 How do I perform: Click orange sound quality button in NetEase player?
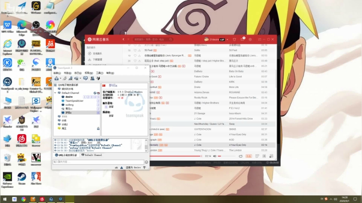(x=249, y=156)
